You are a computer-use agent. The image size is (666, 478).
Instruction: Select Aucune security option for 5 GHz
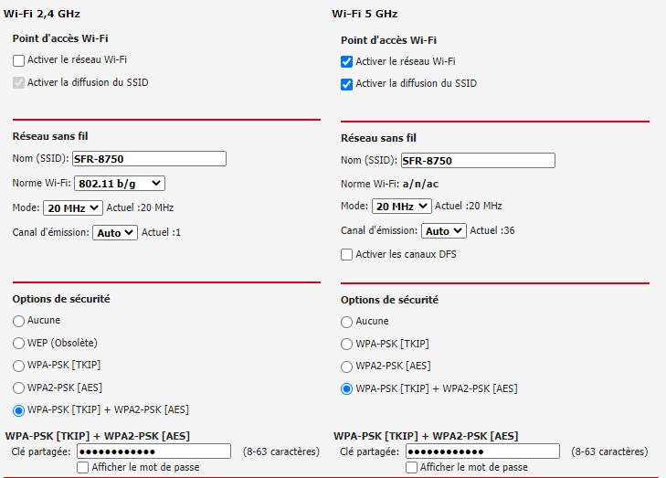pyautogui.click(x=346, y=322)
